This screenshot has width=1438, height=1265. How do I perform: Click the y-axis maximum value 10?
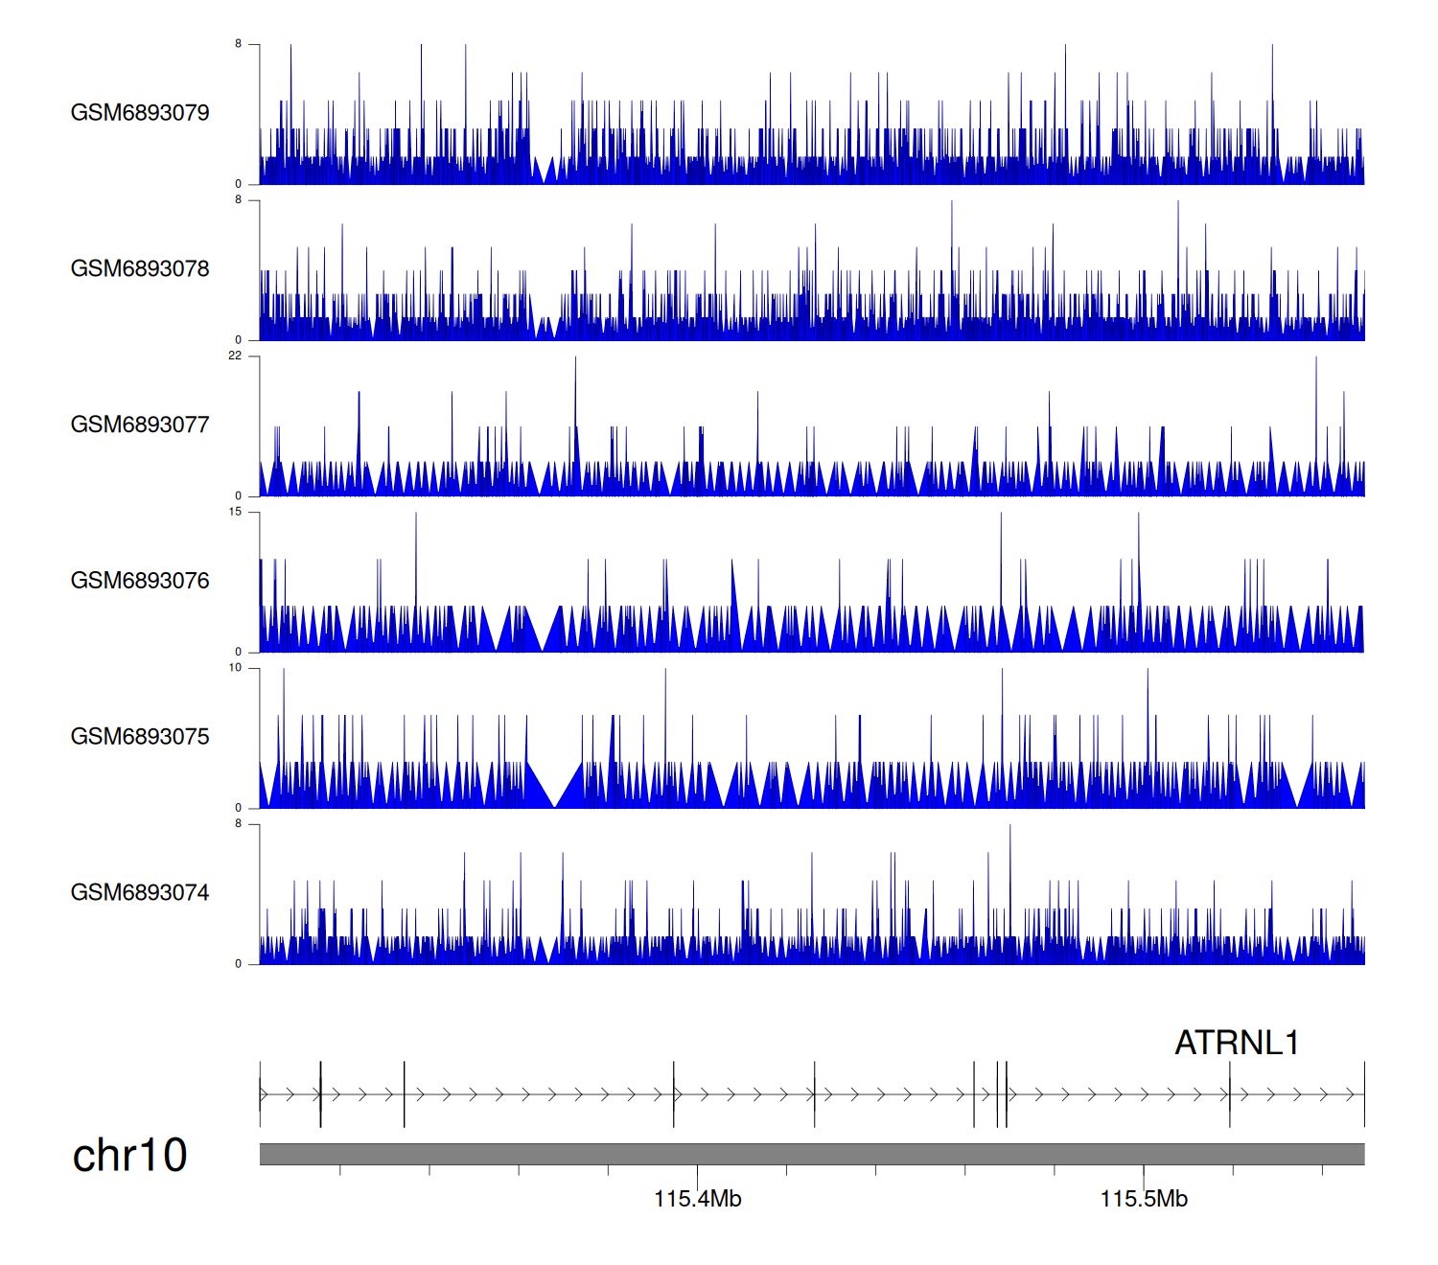point(235,668)
